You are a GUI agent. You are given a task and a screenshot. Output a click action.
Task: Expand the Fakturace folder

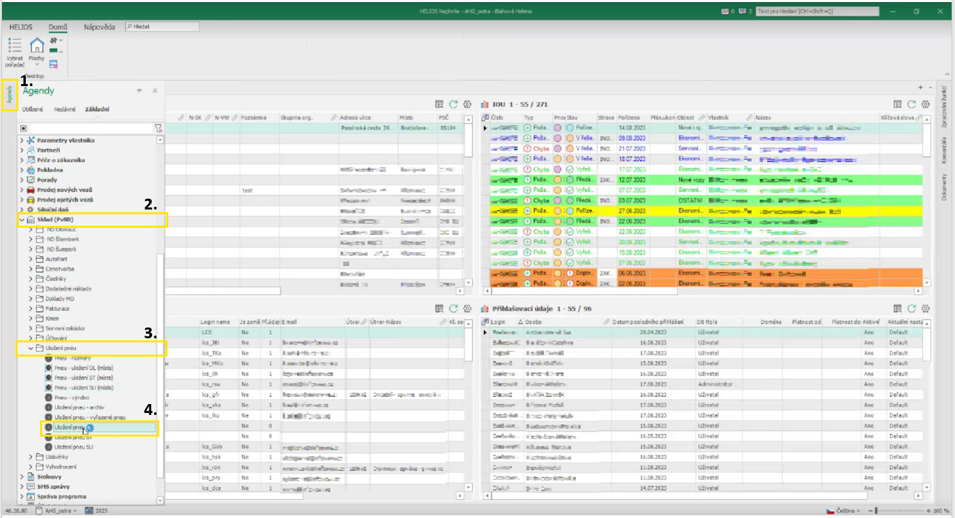point(31,308)
